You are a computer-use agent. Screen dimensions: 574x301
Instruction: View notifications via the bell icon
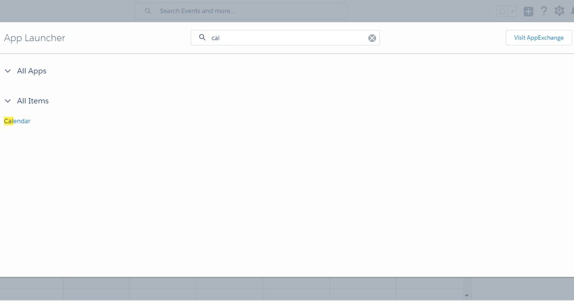[x=572, y=11]
